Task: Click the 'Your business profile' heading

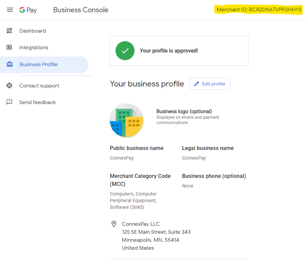Action: point(147,84)
